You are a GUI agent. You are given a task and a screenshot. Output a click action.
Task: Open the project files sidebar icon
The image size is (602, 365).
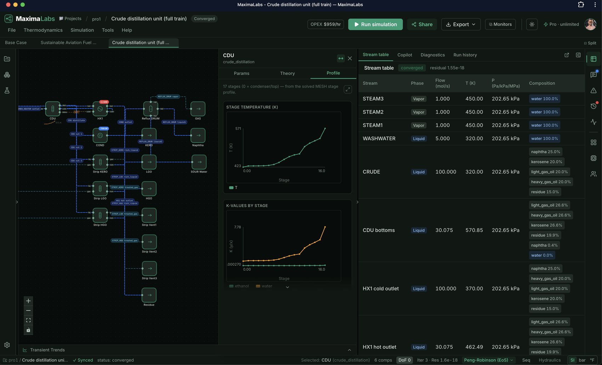pos(7,59)
